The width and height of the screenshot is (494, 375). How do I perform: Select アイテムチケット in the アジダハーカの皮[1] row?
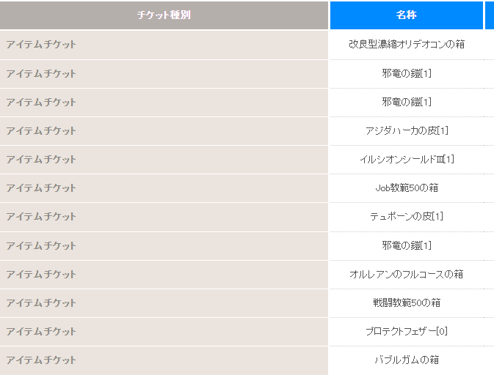41,130
